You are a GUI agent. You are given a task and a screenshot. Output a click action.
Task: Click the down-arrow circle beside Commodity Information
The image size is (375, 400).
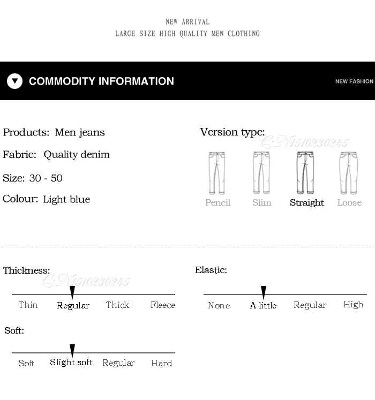[15, 81]
